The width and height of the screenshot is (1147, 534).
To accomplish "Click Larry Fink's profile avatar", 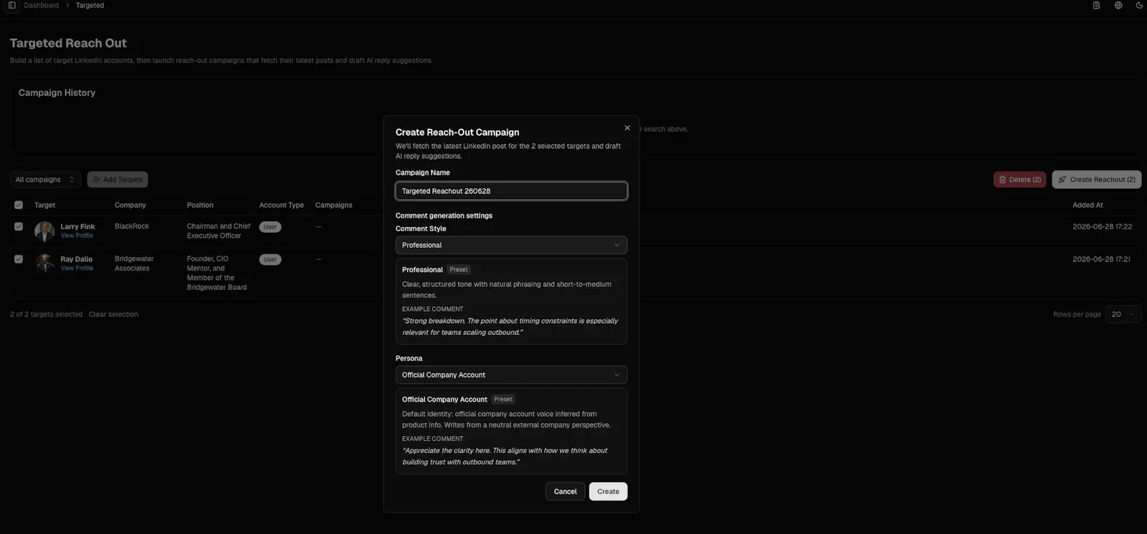I will click(44, 231).
